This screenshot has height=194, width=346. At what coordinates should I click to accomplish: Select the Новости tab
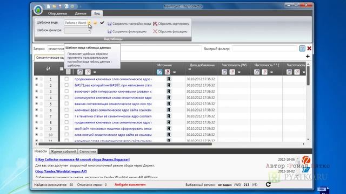(41, 151)
